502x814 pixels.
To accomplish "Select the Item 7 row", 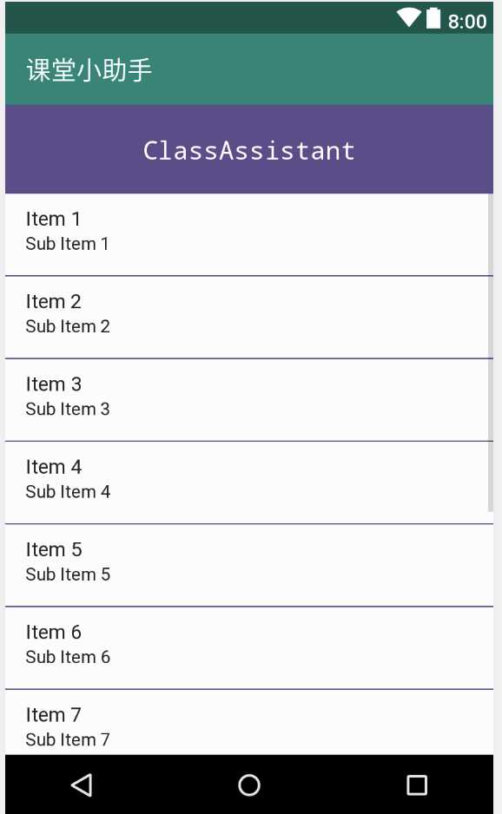I will click(x=249, y=722).
